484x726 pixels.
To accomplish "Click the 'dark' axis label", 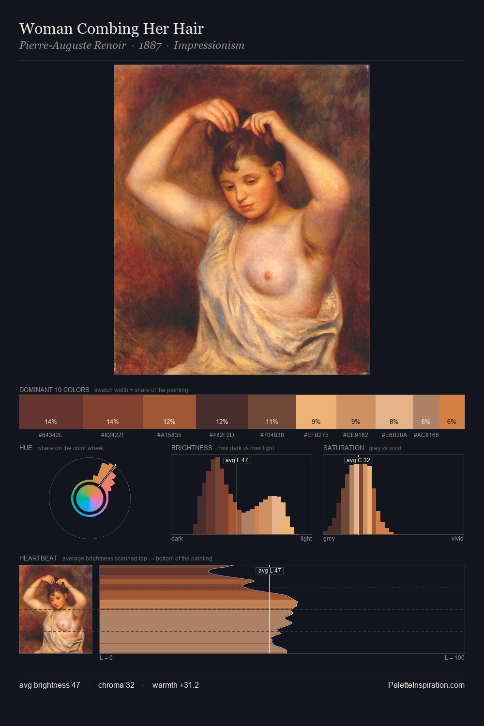I will coord(177,539).
